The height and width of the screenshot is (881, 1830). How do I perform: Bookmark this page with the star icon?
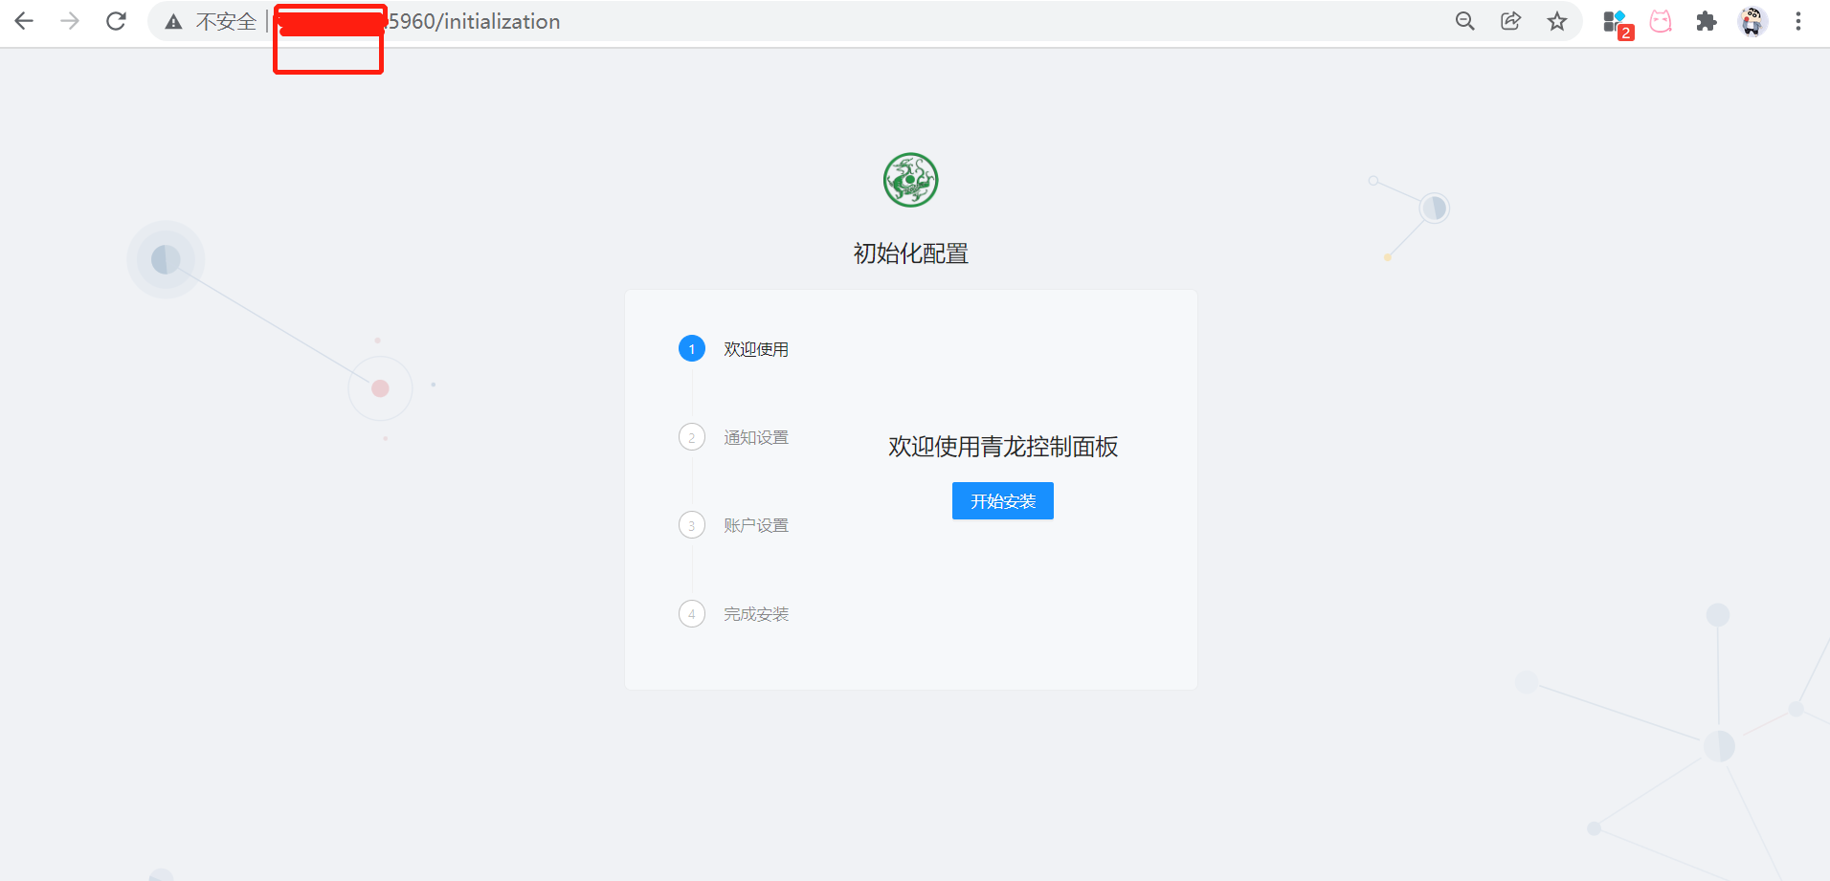[1557, 21]
